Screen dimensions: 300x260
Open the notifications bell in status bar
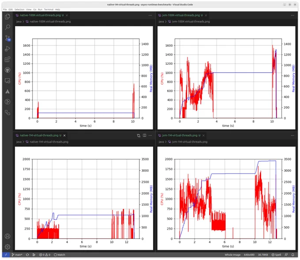pos(293,255)
